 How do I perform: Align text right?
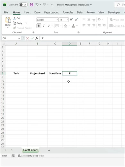click(94, 26)
